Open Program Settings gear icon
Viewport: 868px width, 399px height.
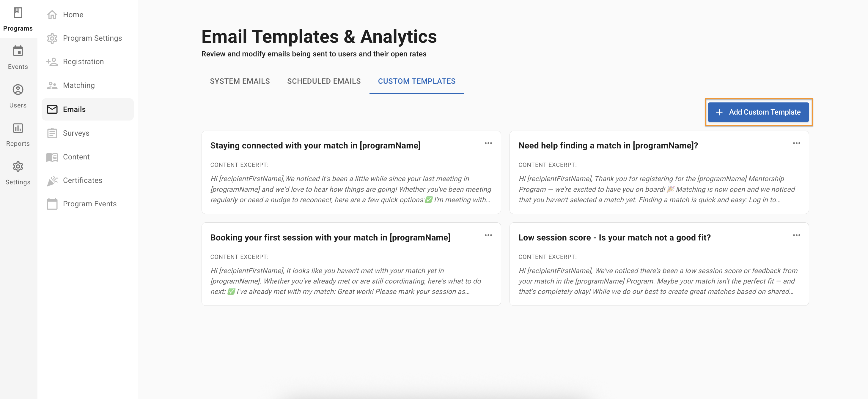coord(52,38)
